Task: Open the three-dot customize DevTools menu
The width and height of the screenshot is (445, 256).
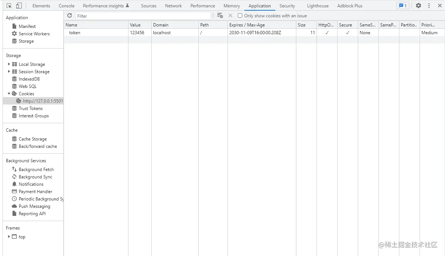Action: pyautogui.click(x=429, y=6)
